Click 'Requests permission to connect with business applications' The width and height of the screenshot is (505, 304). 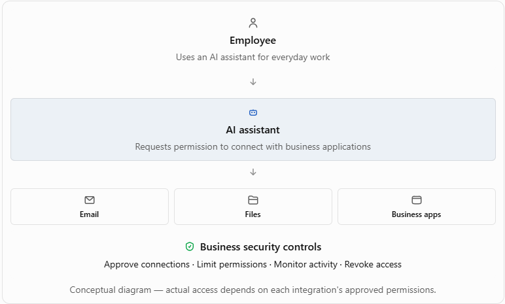252,147
